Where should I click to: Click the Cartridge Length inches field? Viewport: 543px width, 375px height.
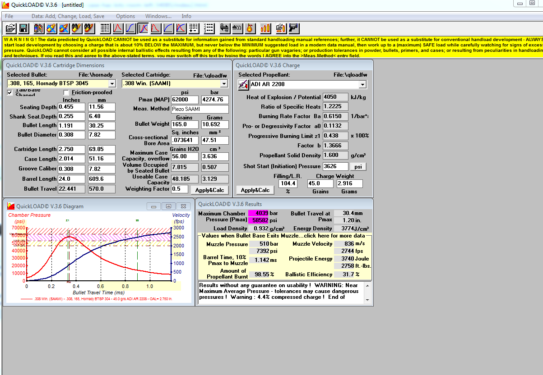(71, 149)
